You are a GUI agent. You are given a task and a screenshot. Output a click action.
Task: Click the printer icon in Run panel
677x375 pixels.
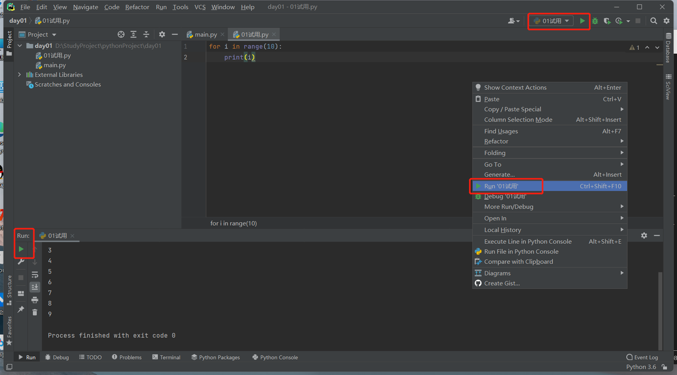pos(35,300)
